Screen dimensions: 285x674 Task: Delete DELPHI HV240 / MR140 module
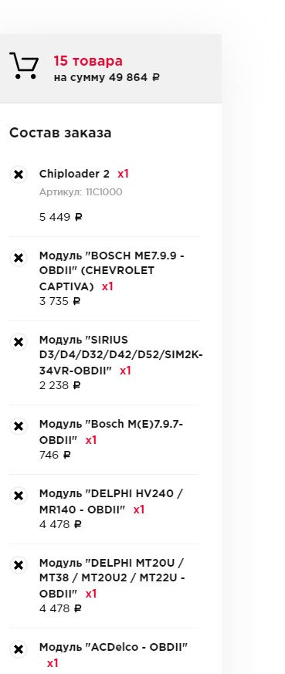tap(19, 496)
